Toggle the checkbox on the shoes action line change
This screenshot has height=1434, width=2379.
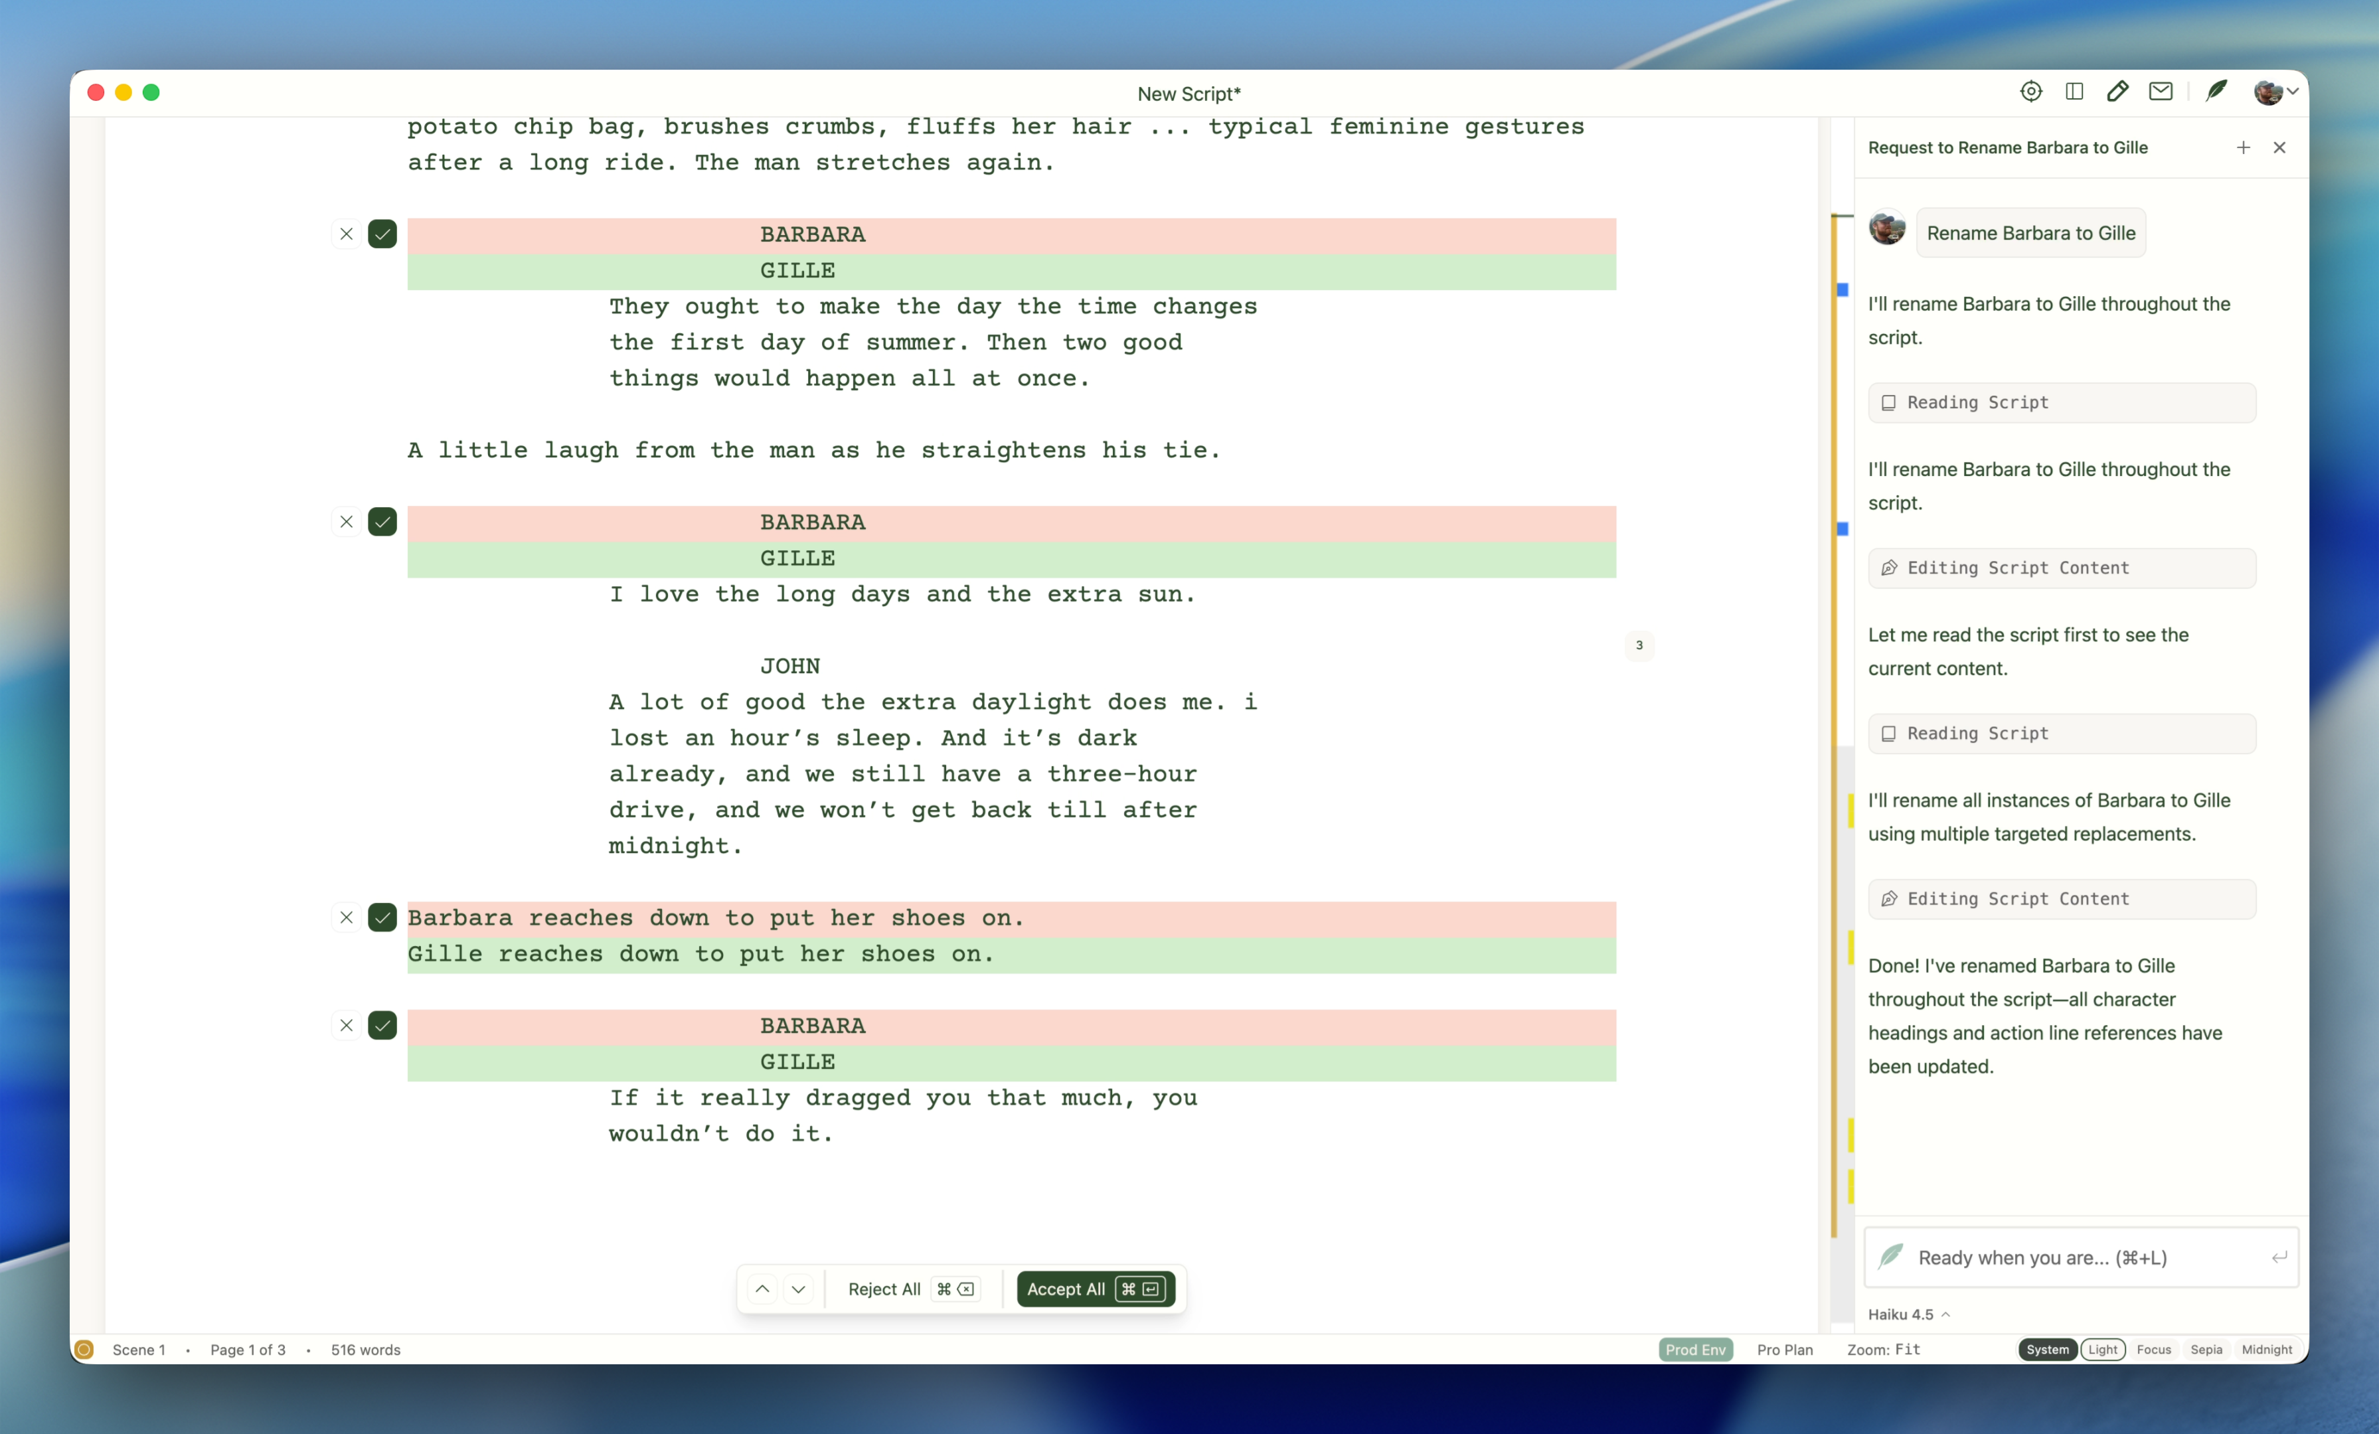[x=382, y=917]
